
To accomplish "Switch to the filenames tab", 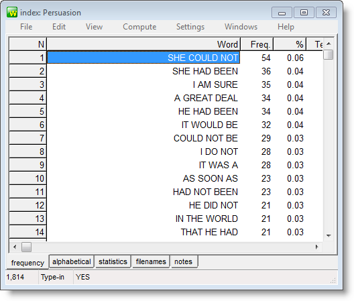I will pos(151,261).
